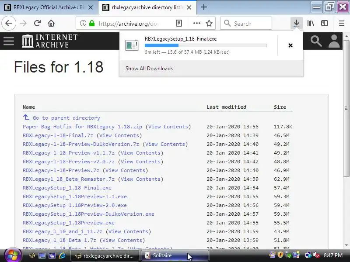This screenshot has height=262, width=350.
Task: Open page actions three-dot menu
Action: tap(196, 23)
